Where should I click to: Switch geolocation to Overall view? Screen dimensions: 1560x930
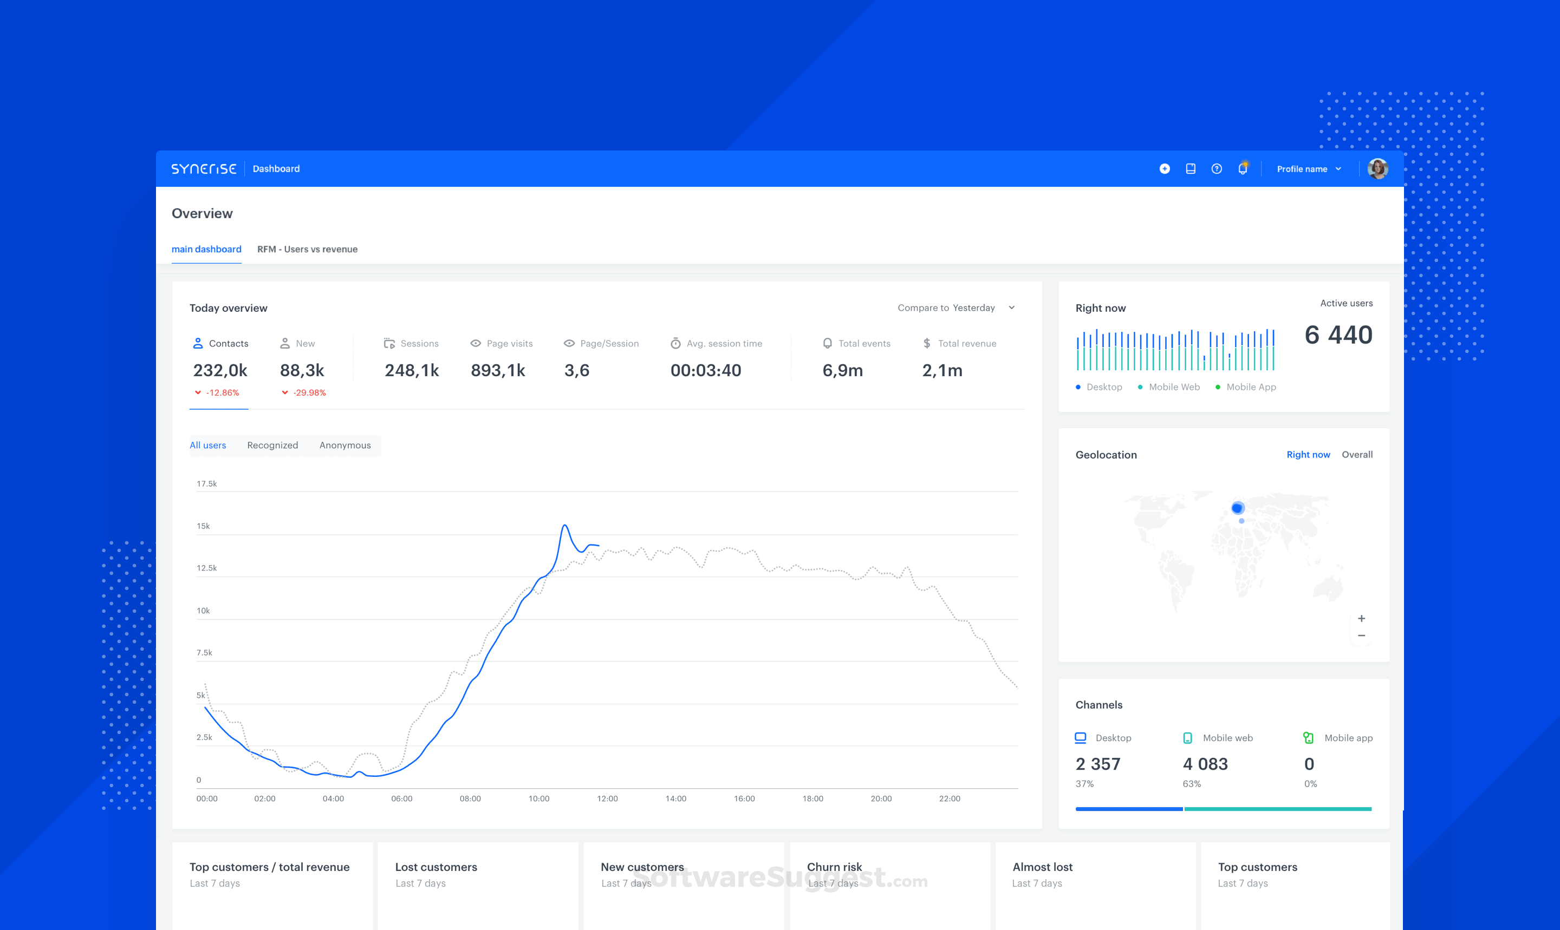[x=1357, y=454]
